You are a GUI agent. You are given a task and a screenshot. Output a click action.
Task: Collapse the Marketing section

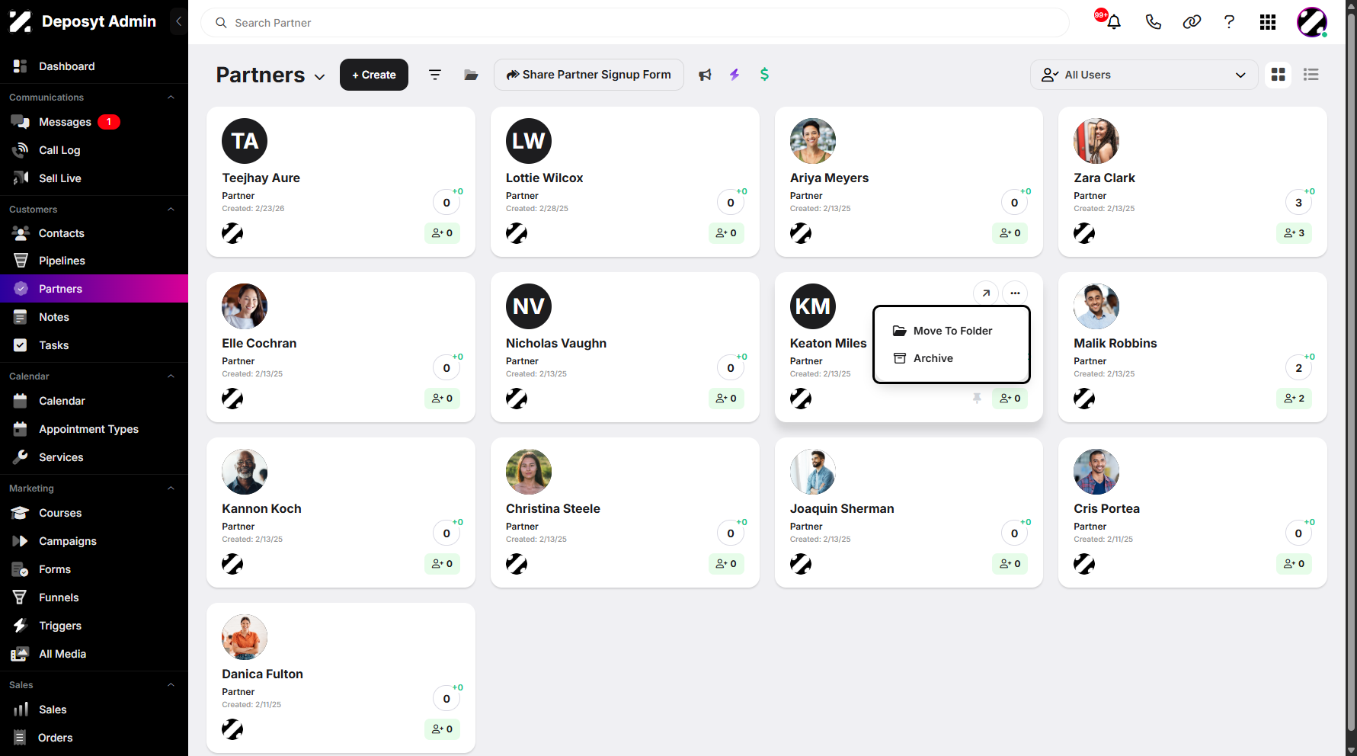171,489
